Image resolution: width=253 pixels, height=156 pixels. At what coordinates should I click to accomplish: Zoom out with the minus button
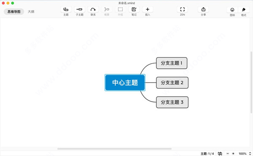[228, 153]
